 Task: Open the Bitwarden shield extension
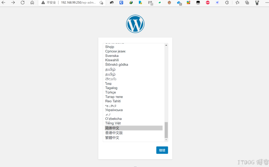click(121, 3)
